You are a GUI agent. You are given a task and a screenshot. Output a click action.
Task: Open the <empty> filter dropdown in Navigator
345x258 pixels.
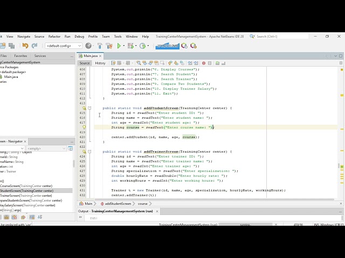point(46,148)
